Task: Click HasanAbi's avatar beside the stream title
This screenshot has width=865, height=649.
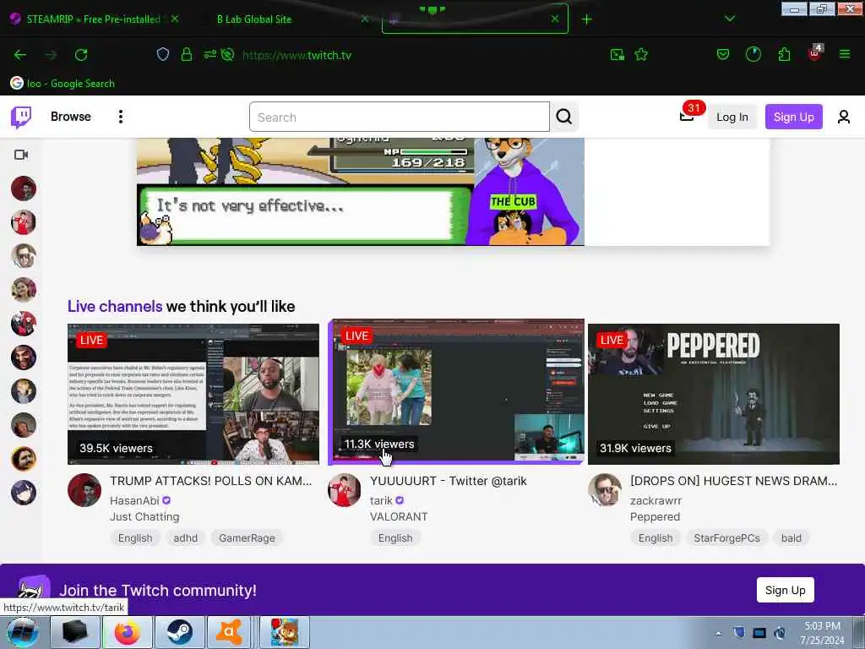Action: coord(84,490)
